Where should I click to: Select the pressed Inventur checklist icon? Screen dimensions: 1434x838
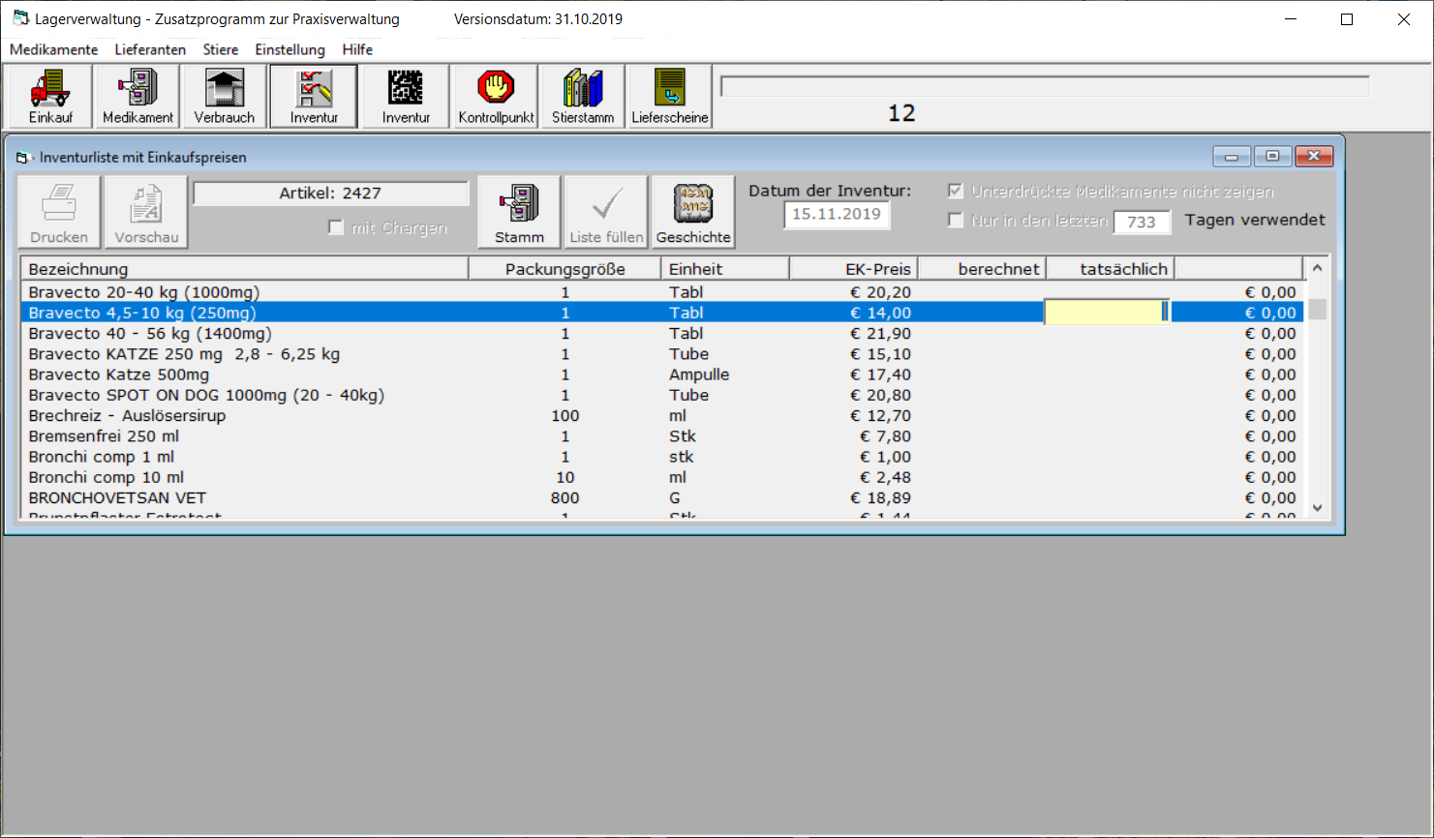coord(314,96)
